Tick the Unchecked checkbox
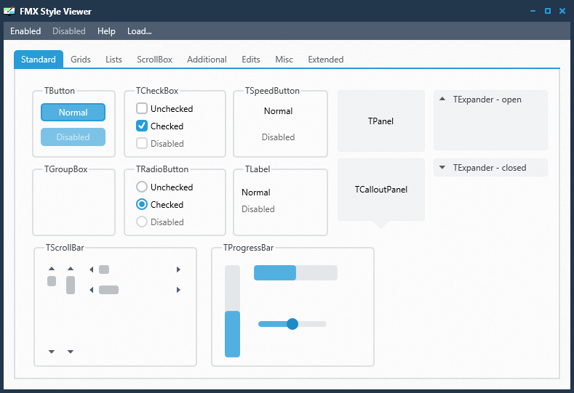 142,108
